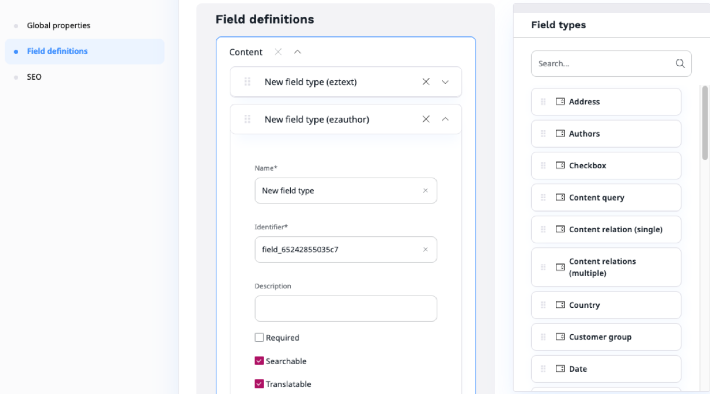Uncheck the Searchable checkbox

coord(259,361)
